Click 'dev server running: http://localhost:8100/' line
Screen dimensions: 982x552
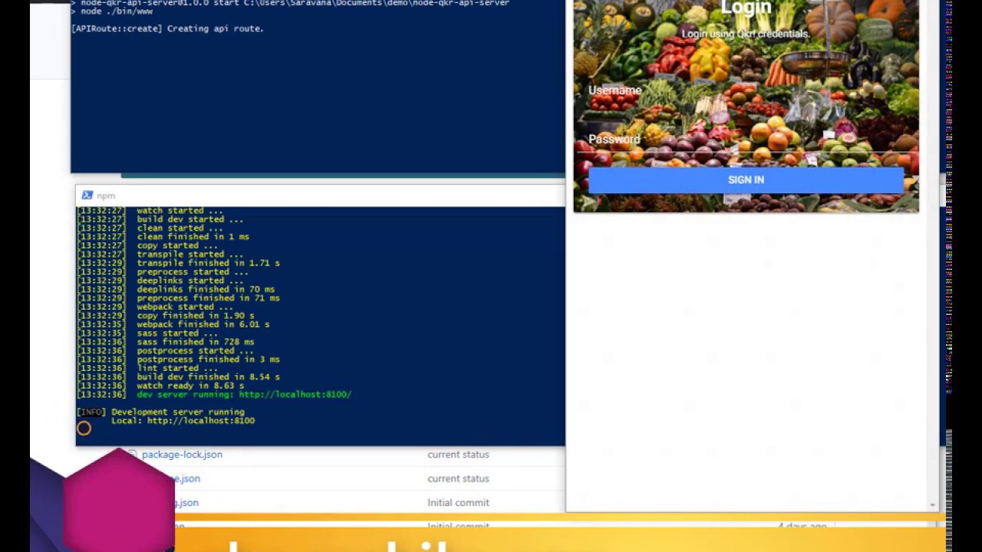244,395
